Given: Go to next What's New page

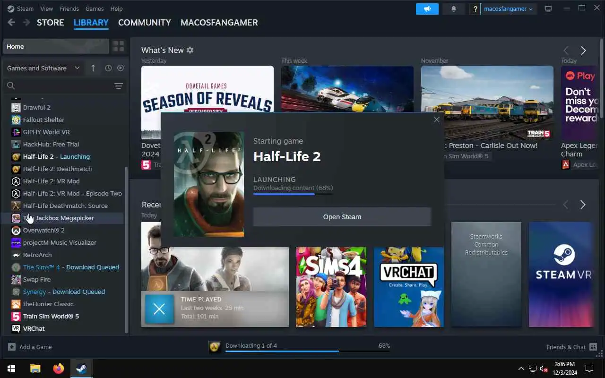Looking at the screenshot, I should tap(583, 51).
